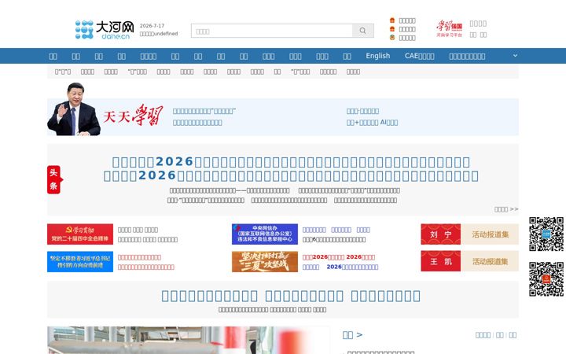
Task: Click the upper QR code with blue center
Action: tap(546, 234)
